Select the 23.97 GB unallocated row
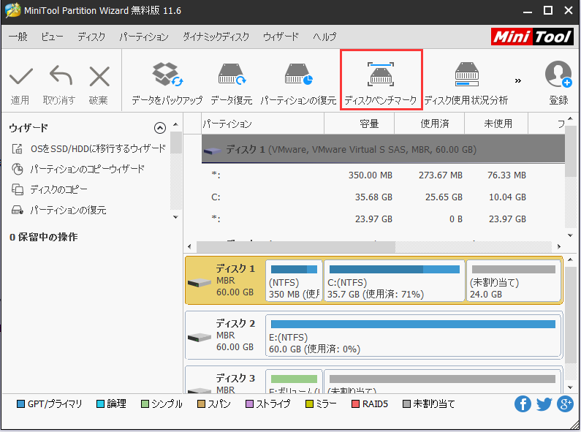Viewport: 581px width, 432px height. pos(383,219)
